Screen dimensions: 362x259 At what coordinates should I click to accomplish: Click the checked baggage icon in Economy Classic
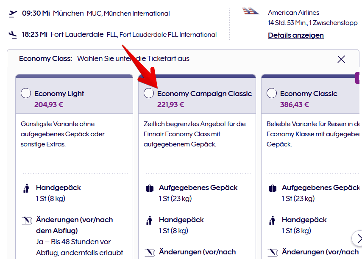[272, 188]
